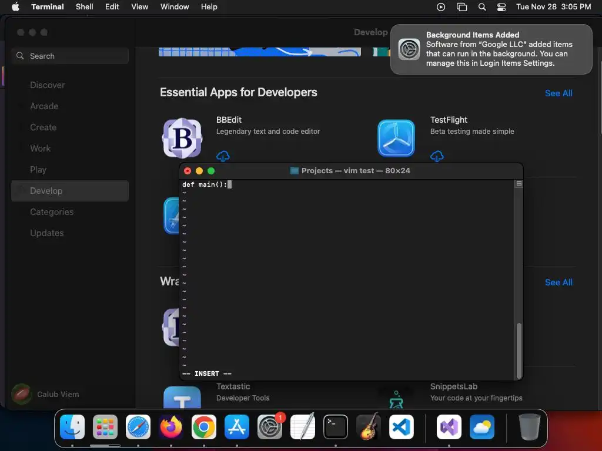
Task: Open the Calub Viem account profile
Action: pyautogui.click(x=46, y=394)
